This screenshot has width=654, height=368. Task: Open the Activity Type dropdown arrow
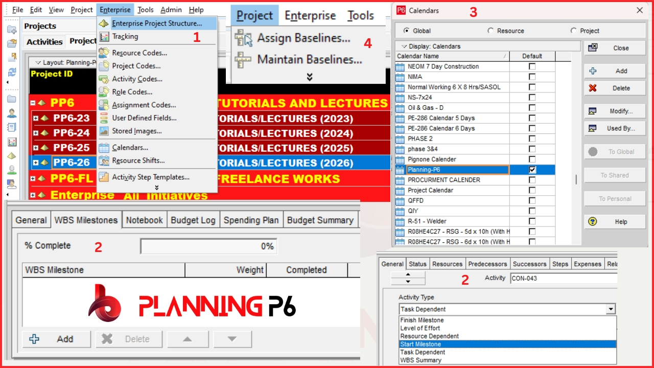click(611, 309)
